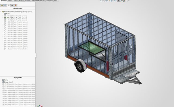The image size is (174, 107).
Task: Select the Display State-1 entry
Action: click(x=8, y=82)
